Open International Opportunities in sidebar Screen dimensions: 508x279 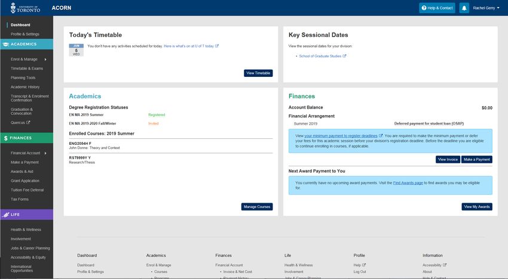[x=22, y=269]
